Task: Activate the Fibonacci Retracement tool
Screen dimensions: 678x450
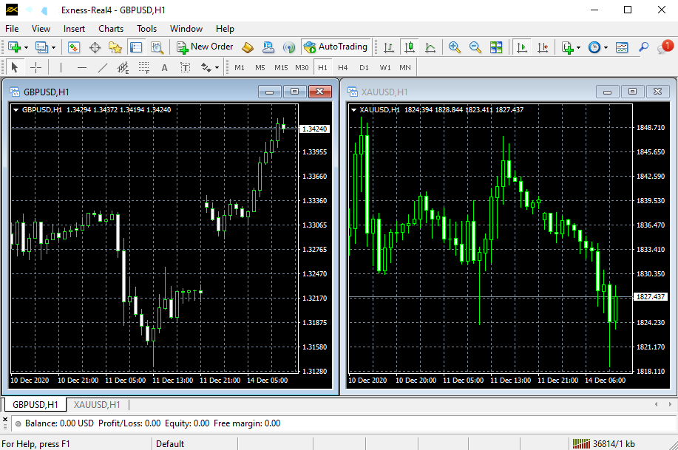Action: pyautogui.click(x=143, y=67)
